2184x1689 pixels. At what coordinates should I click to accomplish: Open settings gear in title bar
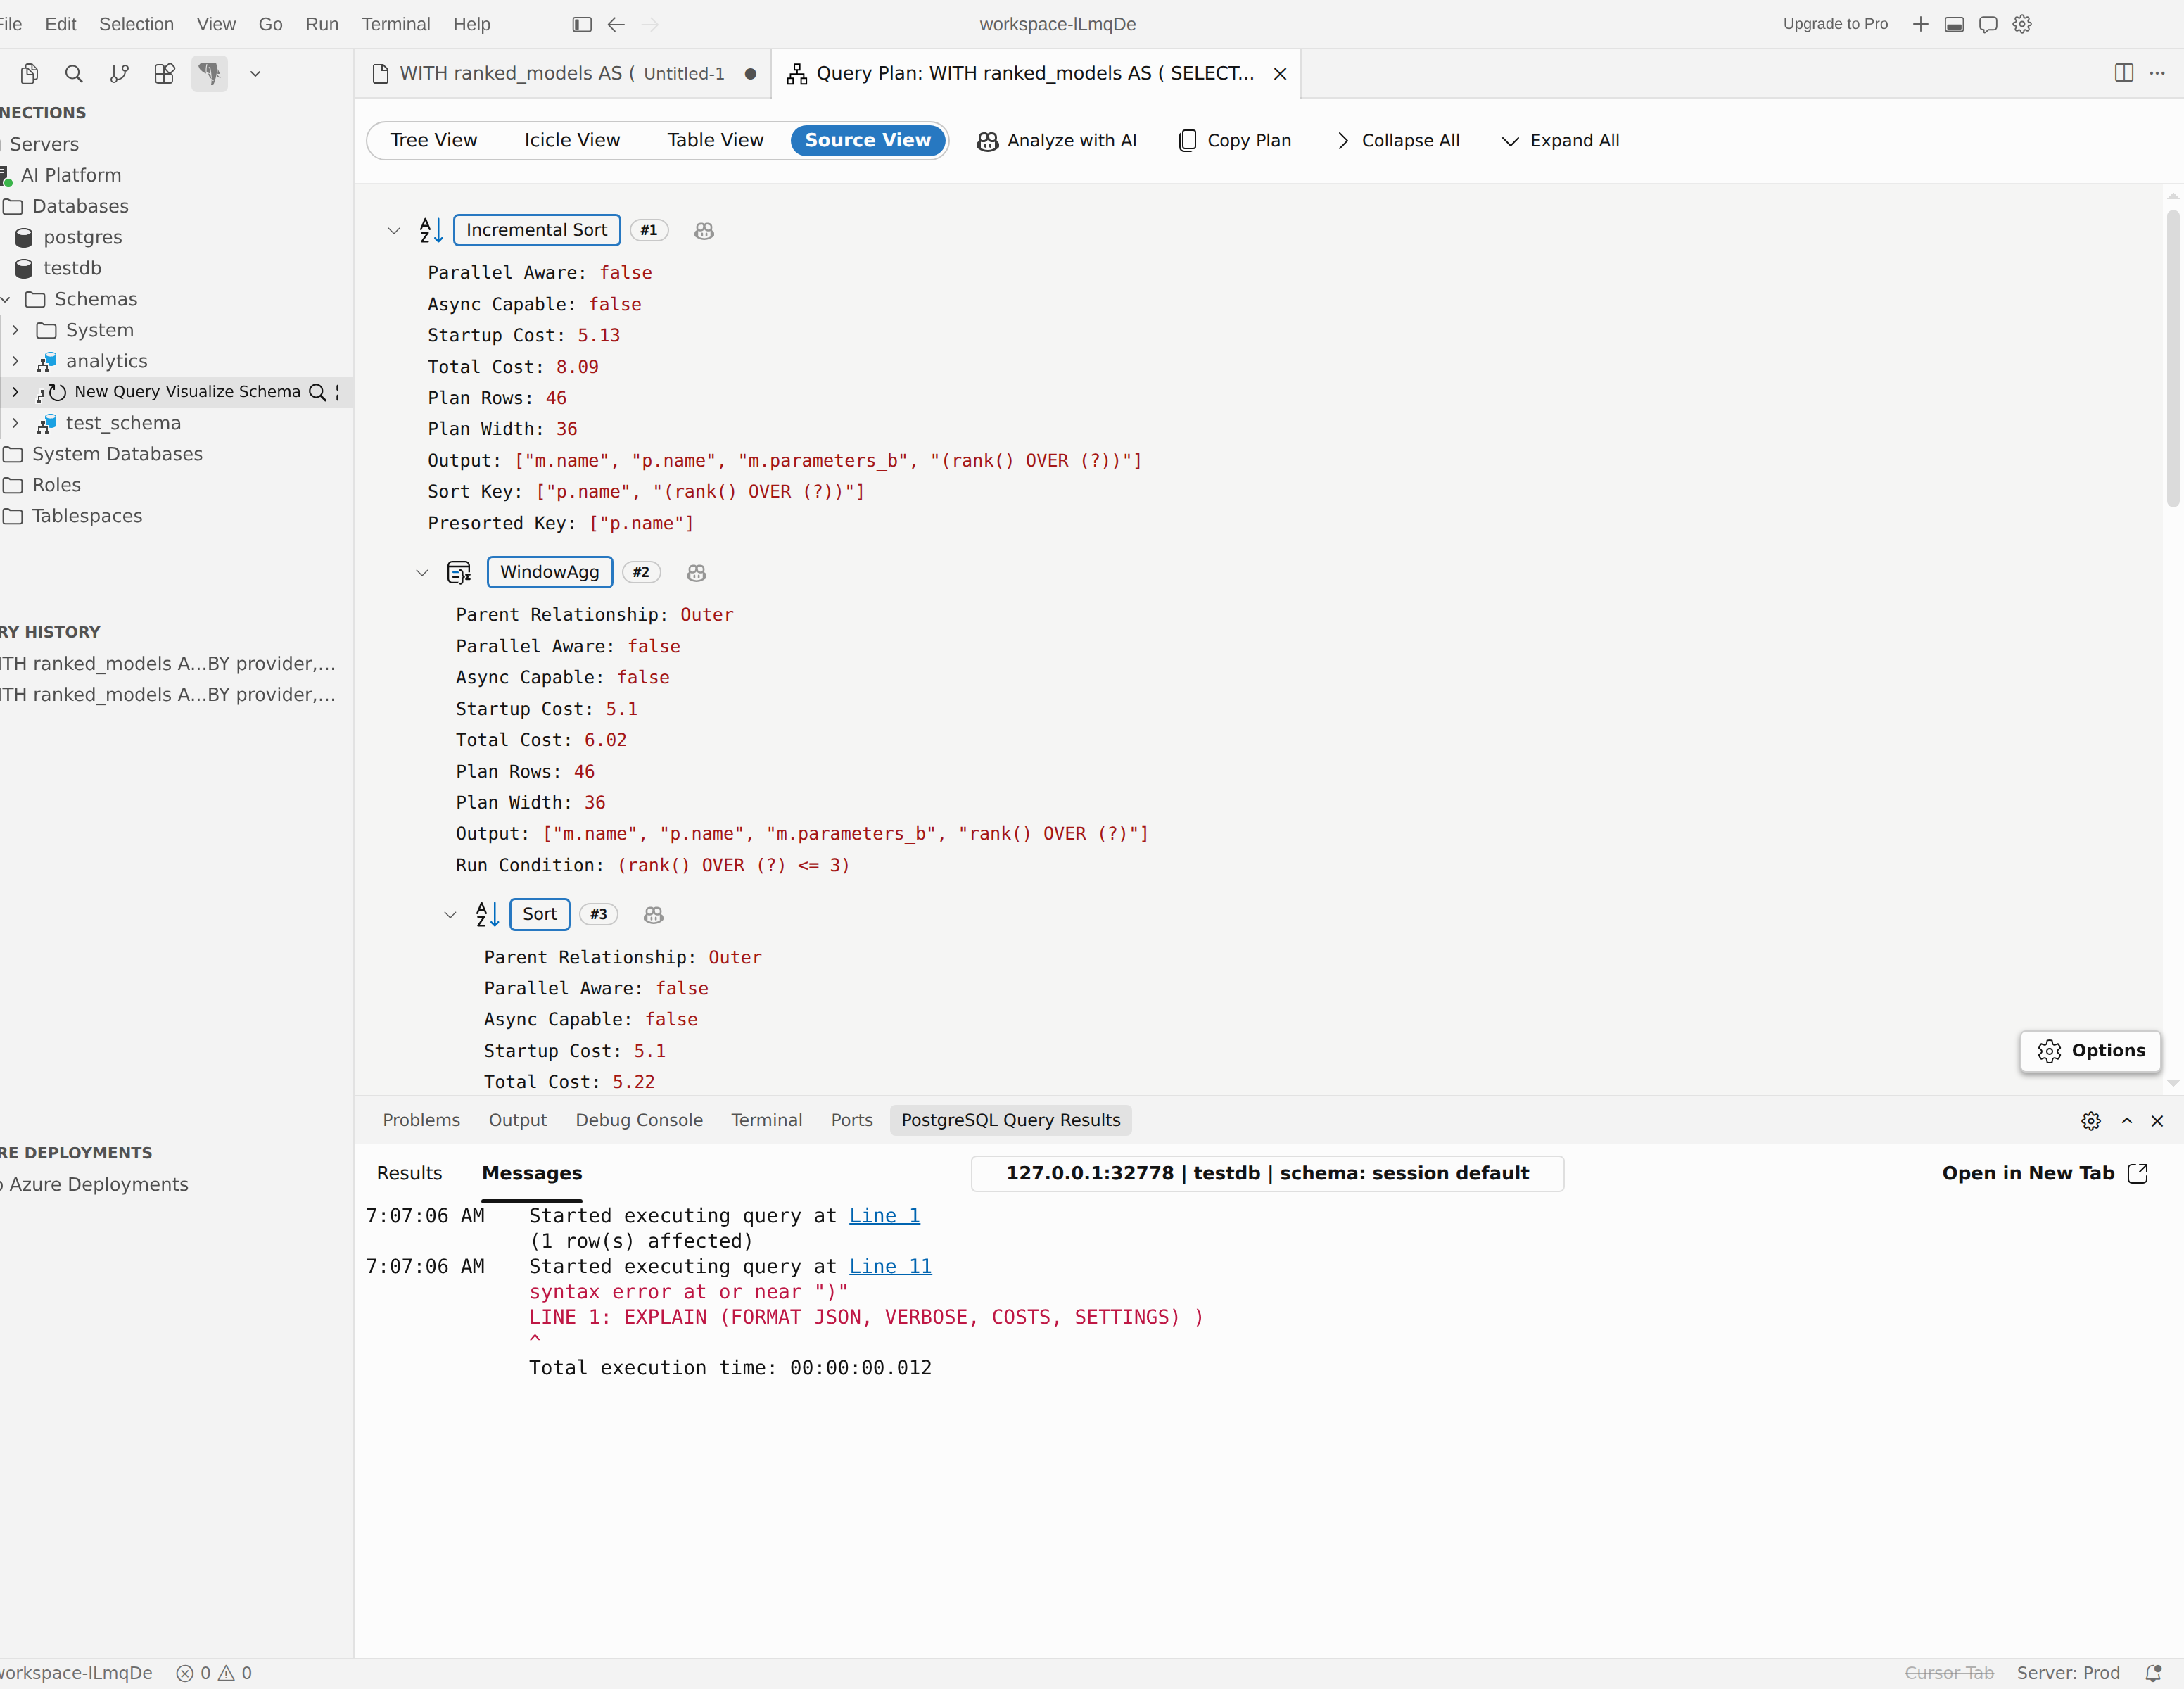[2022, 24]
